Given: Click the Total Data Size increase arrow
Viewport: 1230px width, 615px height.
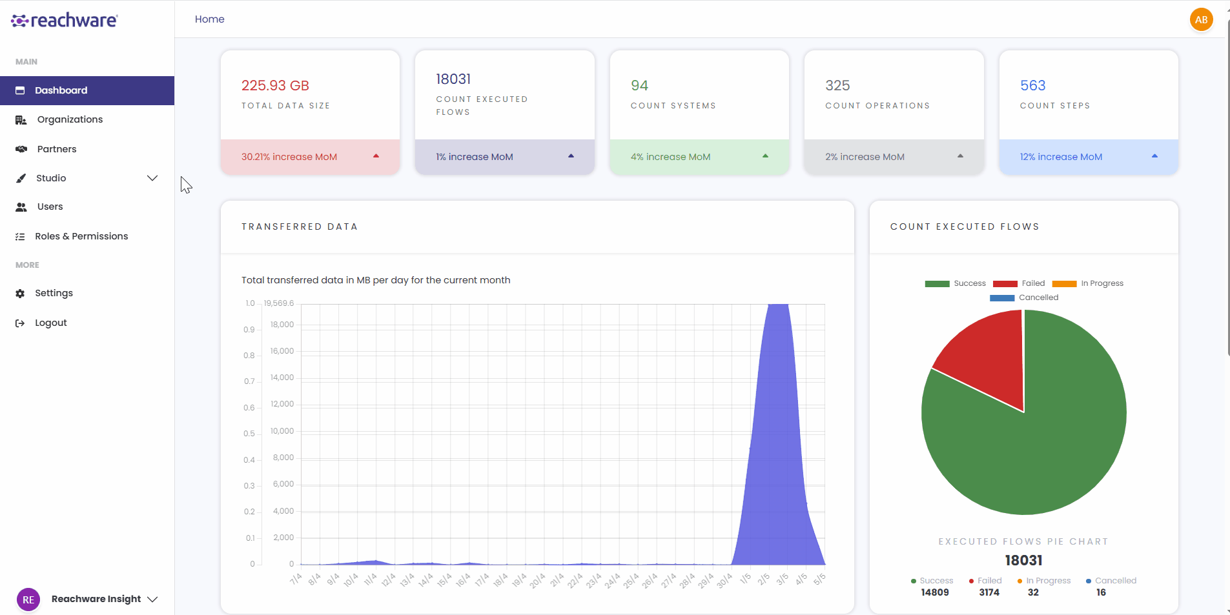Looking at the screenshot, I should click(376, 156).
